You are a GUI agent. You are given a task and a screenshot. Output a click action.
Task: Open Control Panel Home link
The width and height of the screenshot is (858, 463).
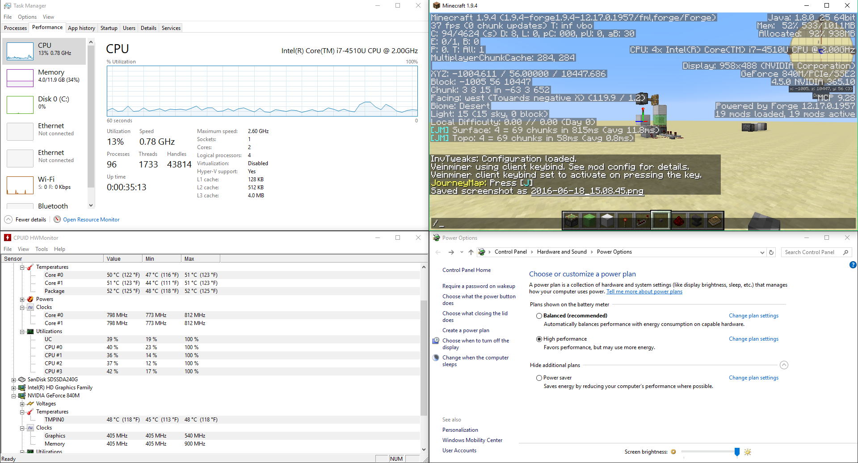(x=467, y=270)
